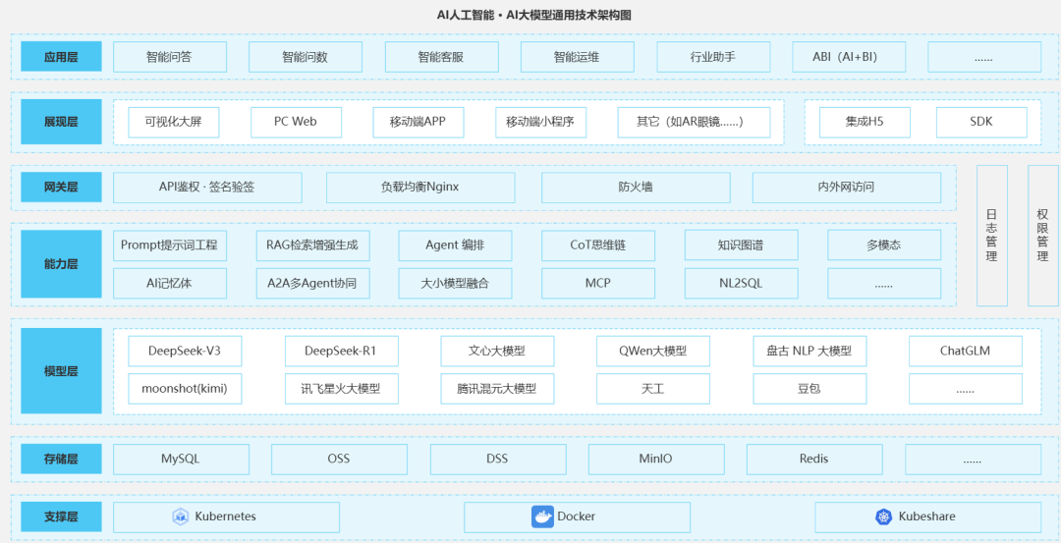Select the 网关层 layer label
This screenshot has width=1061, height=543.
click(x=61, y=188)
